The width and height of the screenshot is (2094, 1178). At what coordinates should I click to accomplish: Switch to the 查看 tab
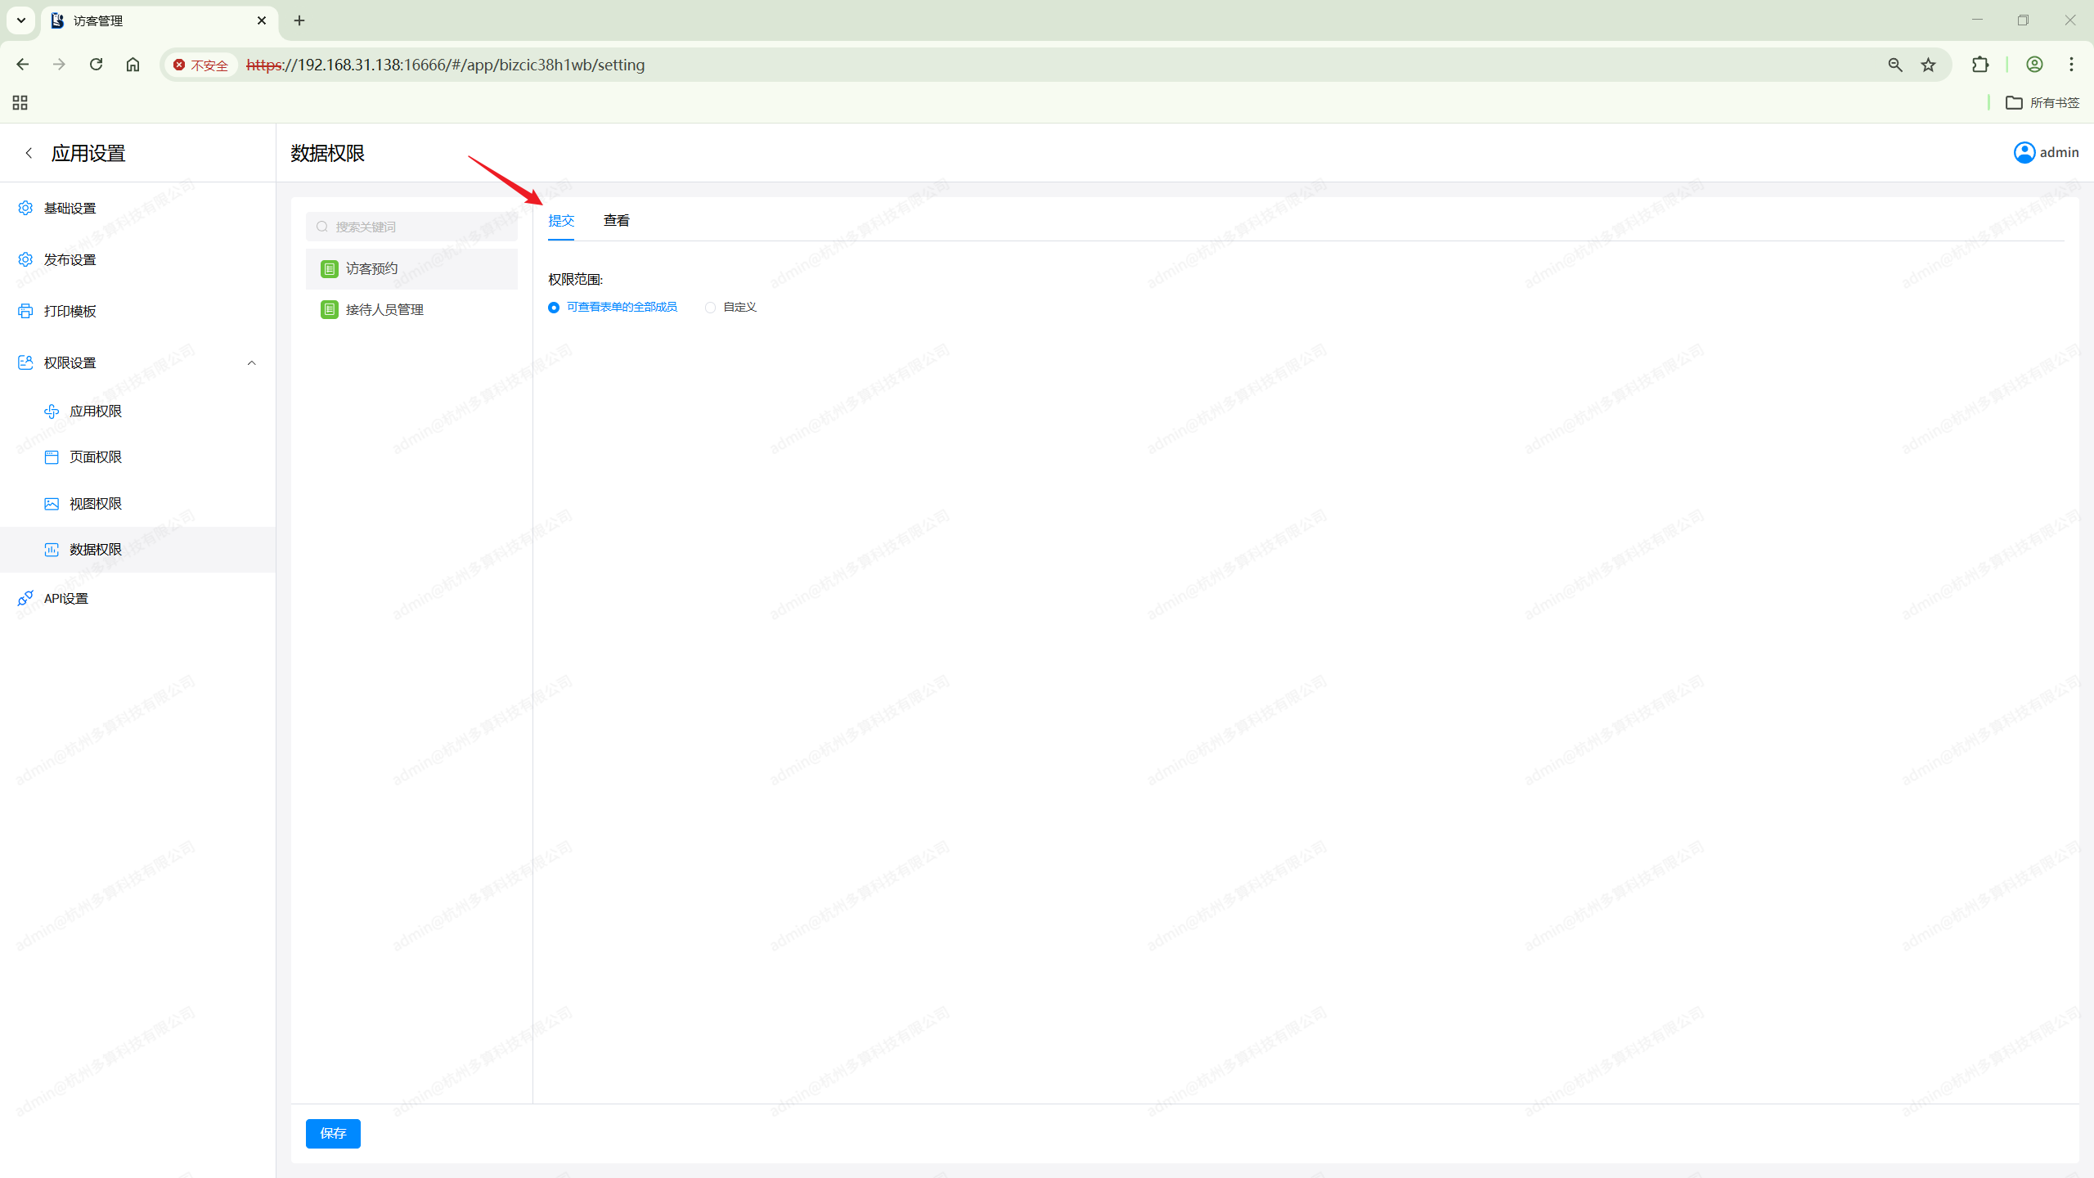pos(616,221)
